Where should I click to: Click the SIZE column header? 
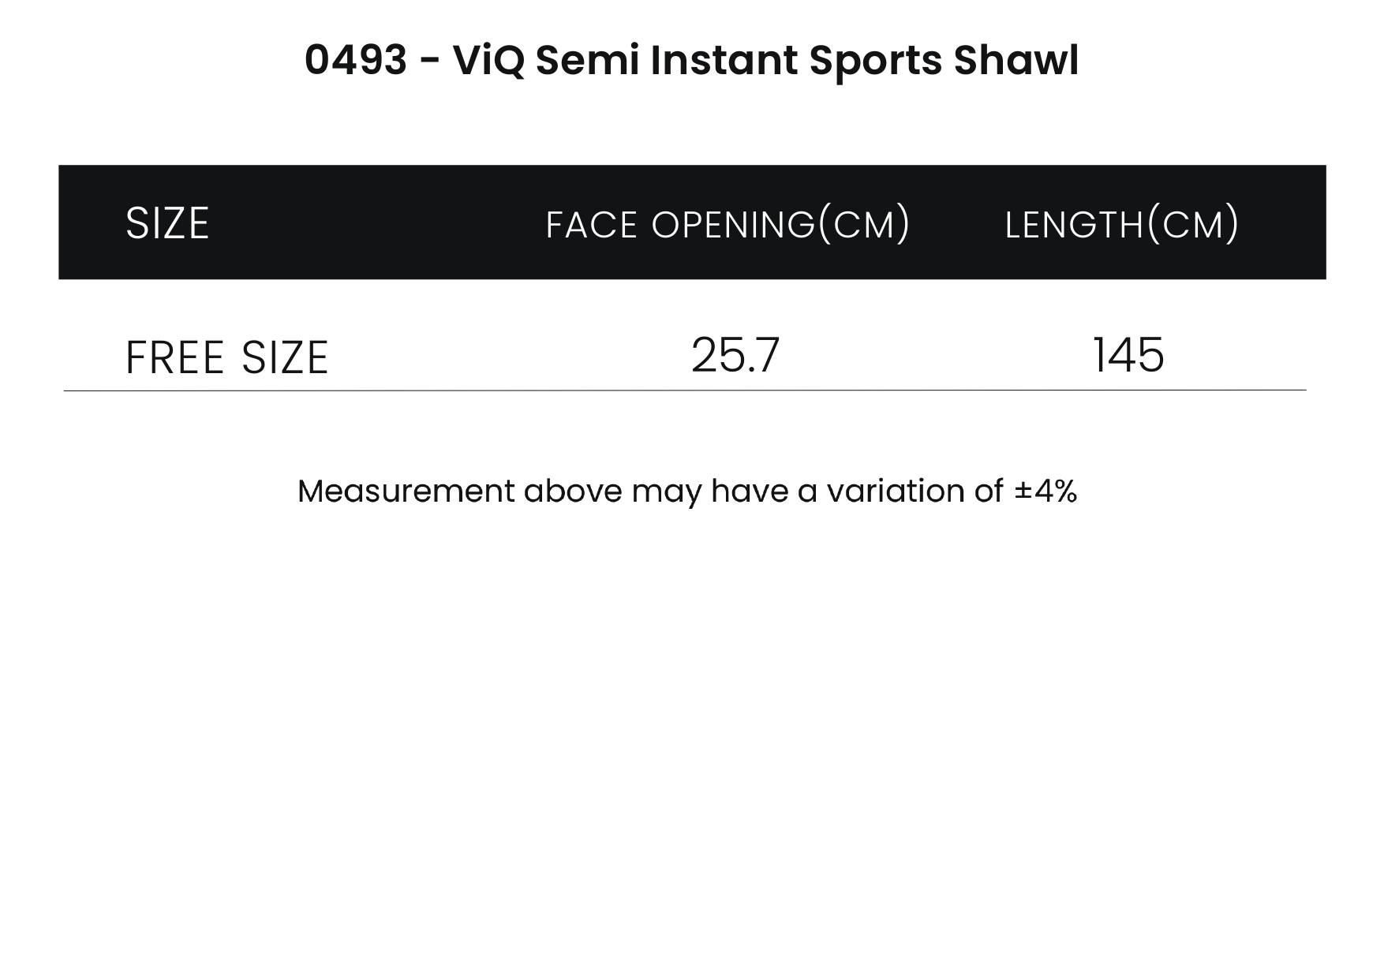[167, 223]
